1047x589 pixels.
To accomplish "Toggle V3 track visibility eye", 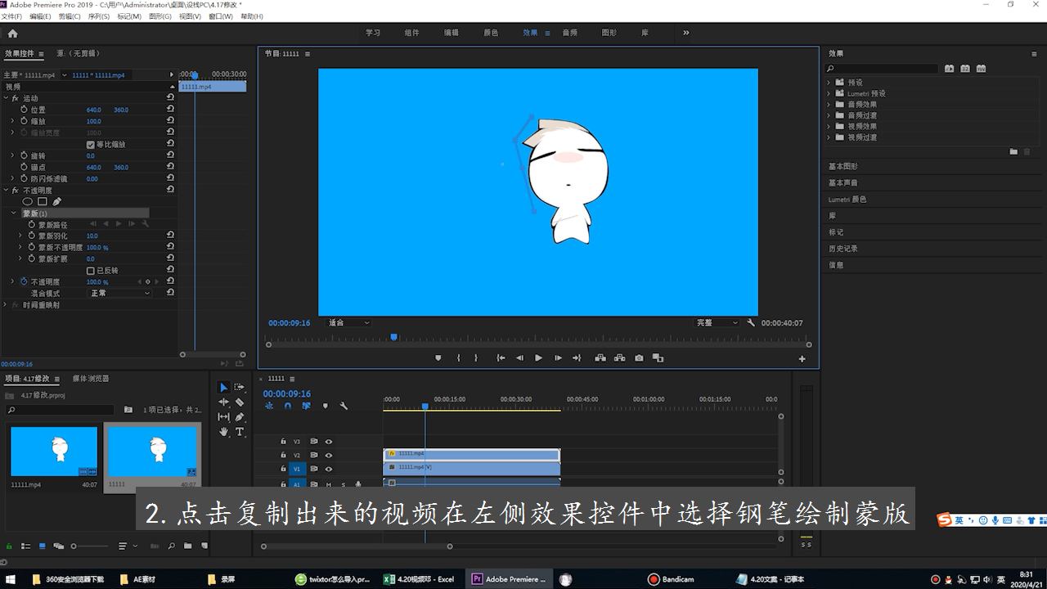I will (x=329, y=441).
